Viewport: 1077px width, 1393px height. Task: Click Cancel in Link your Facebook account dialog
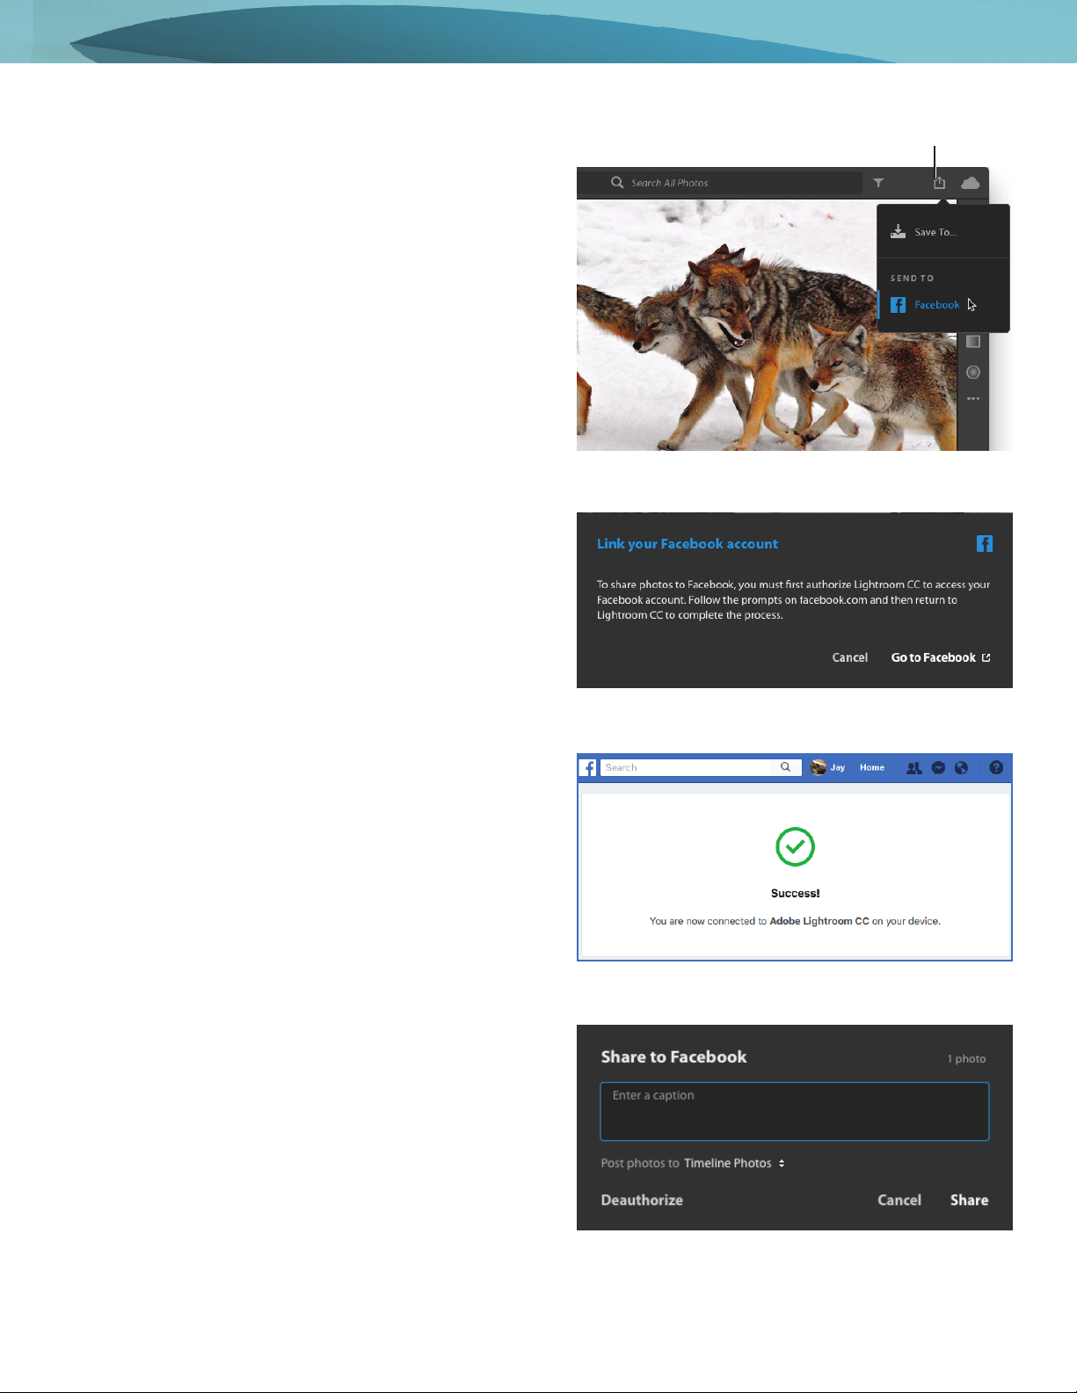[849, 657]
